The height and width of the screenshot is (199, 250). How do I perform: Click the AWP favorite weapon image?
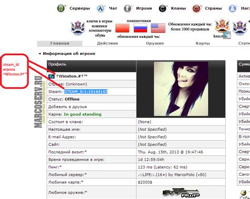(x=181, y=193)
